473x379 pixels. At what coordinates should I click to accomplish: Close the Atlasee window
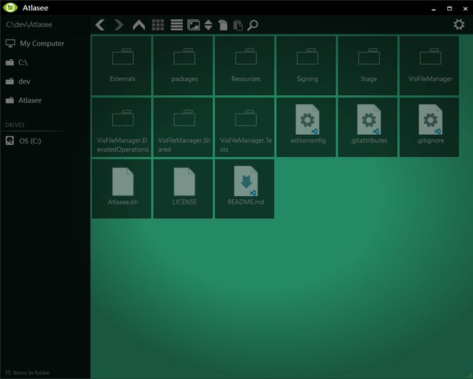tap(465, 9)
